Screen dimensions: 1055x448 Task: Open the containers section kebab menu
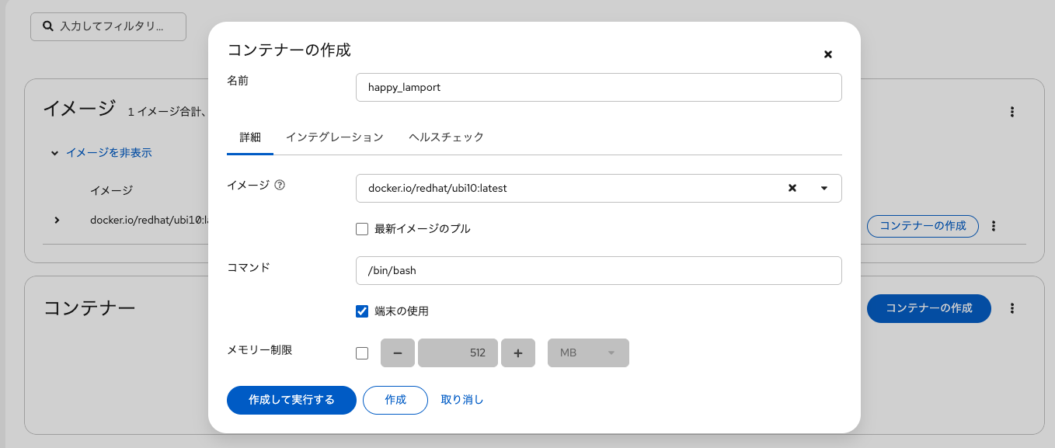click(x=1012, y=308)
